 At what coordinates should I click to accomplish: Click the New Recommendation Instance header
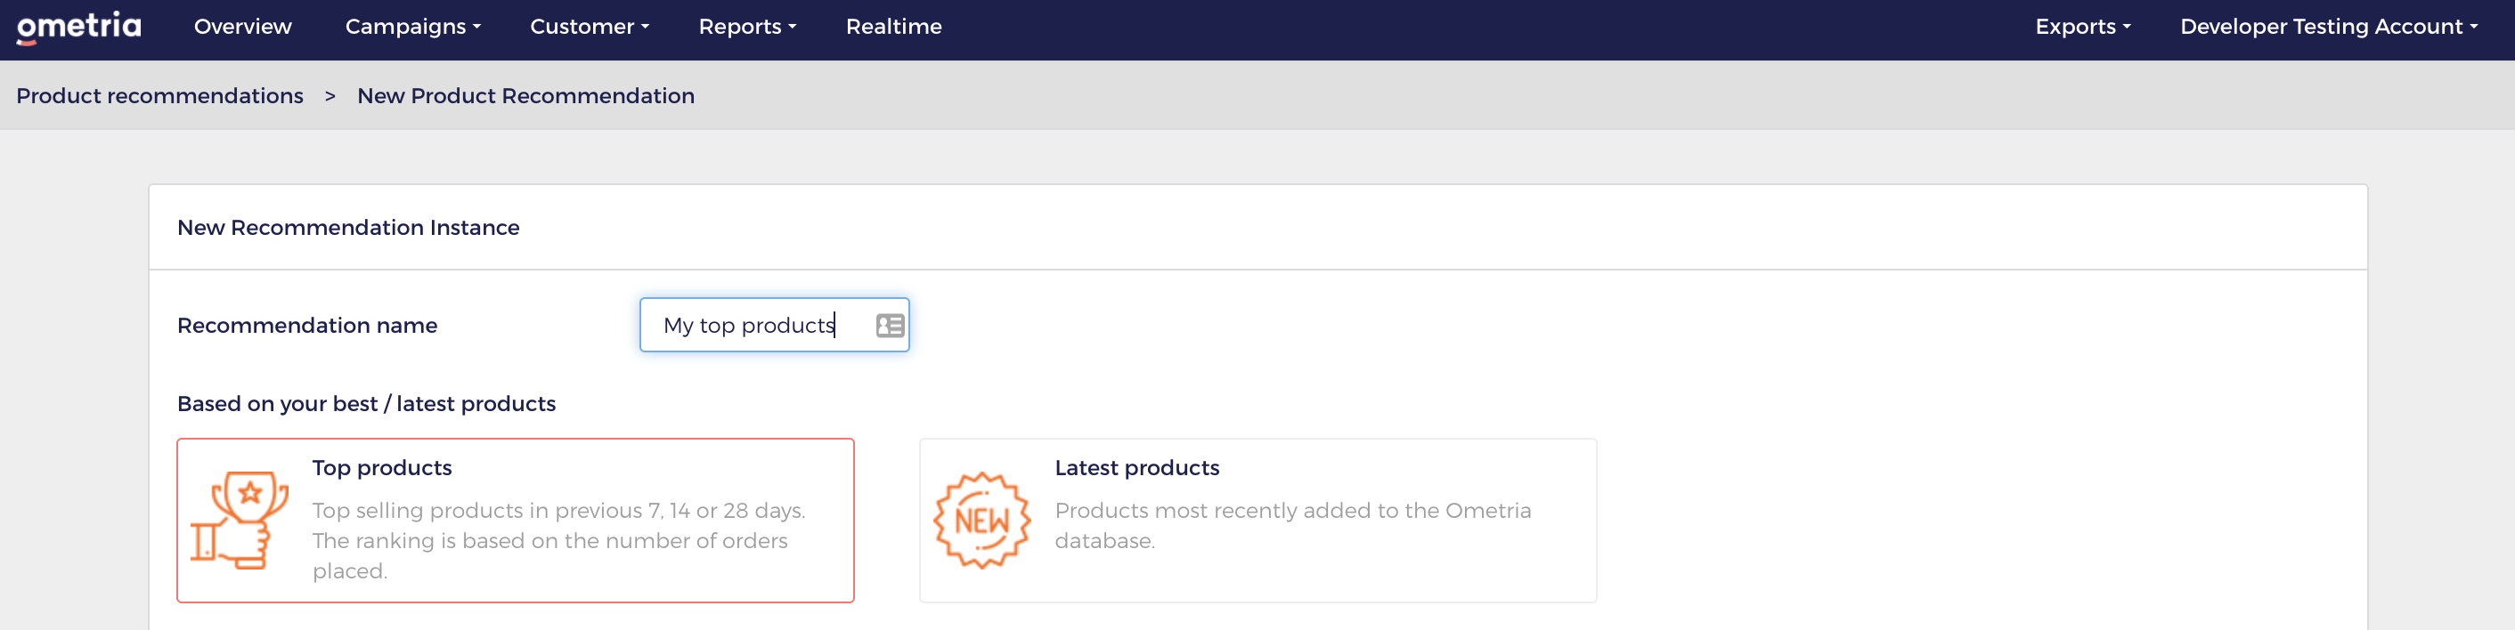click(347, 227)
